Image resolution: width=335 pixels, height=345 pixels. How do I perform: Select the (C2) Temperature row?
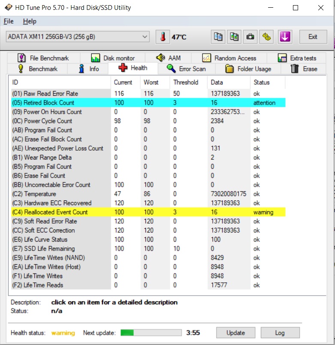tap(148, 194)
